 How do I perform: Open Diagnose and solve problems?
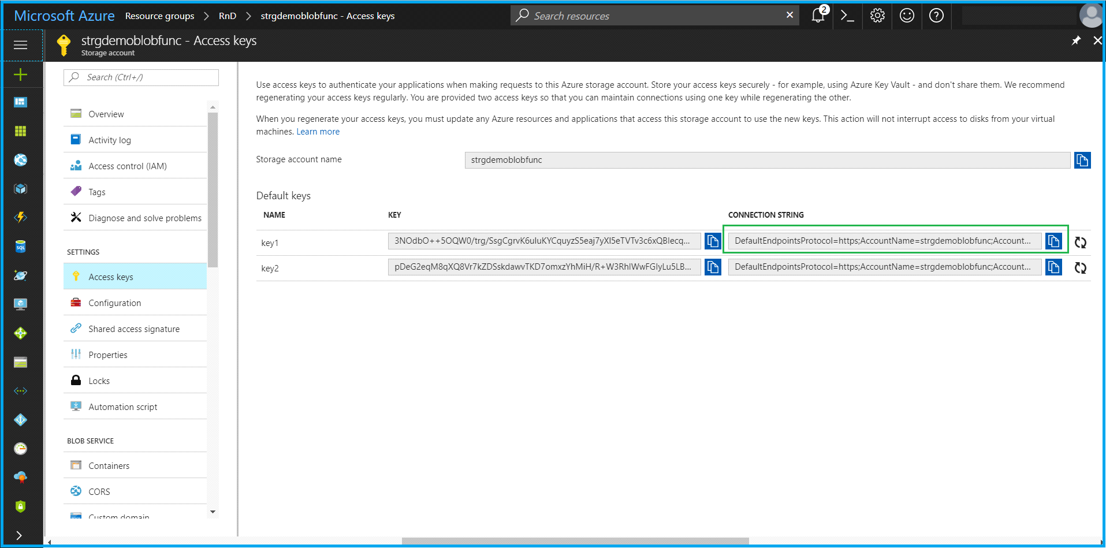click(135, 218)
